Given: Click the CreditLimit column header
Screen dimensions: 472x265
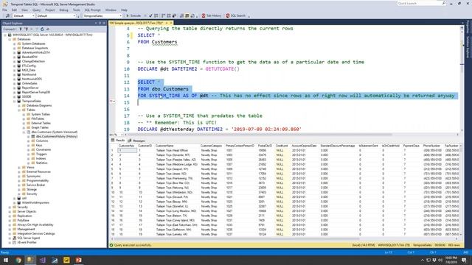Looking at the screenshot, I should tap(282, 146).
